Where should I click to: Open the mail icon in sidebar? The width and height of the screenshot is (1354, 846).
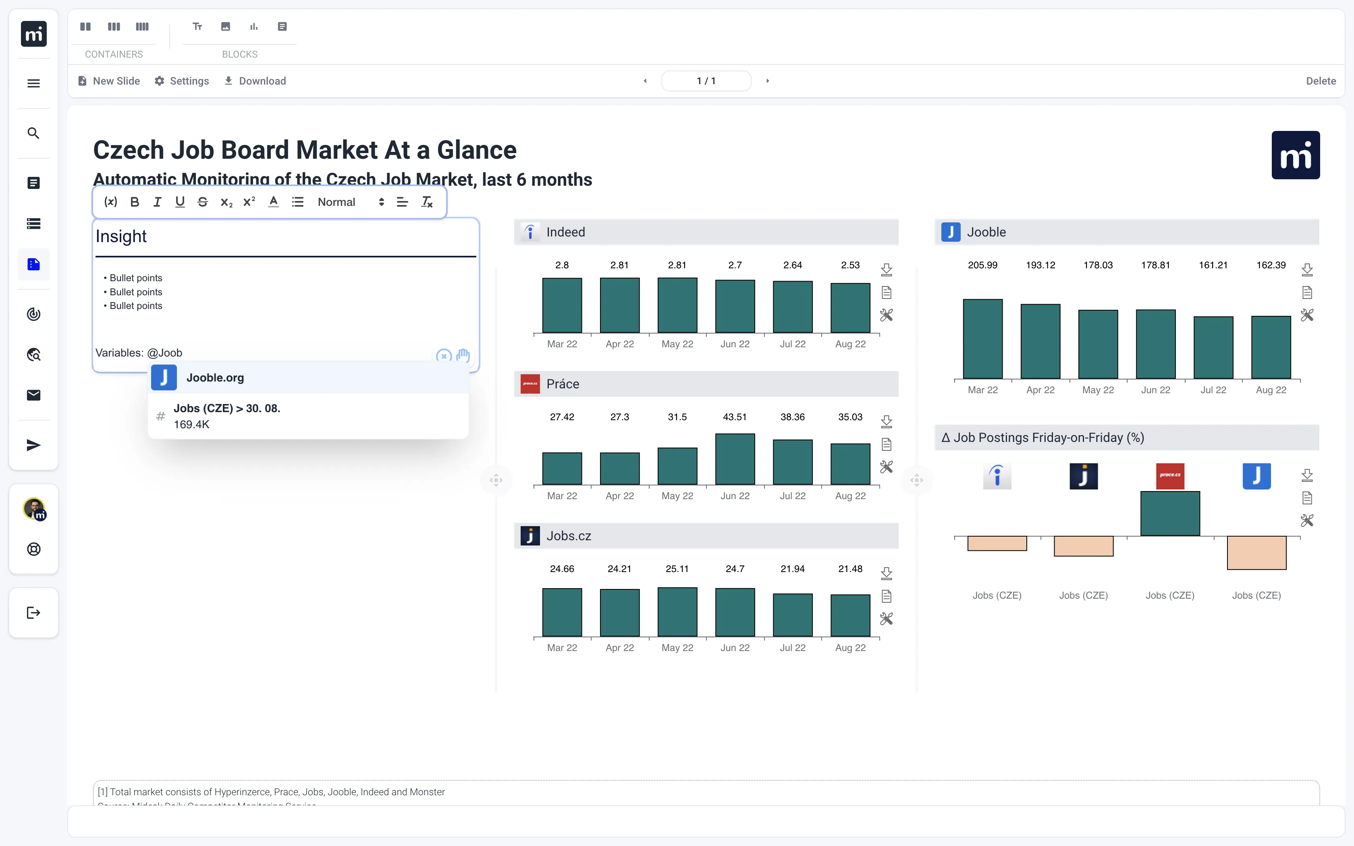(x=33, y=395)
